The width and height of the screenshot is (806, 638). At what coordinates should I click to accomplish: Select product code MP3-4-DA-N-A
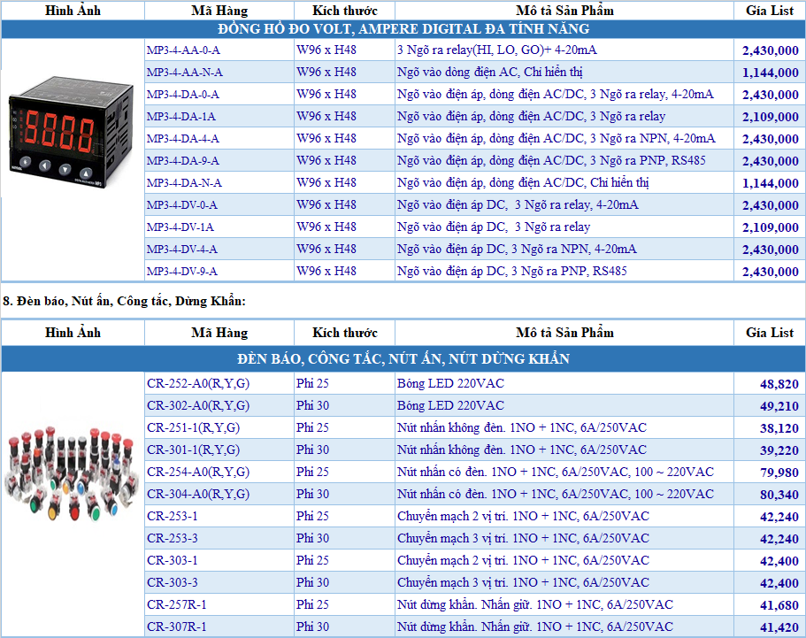[184, 182]
